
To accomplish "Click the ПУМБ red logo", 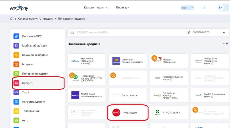I will 116,112.
